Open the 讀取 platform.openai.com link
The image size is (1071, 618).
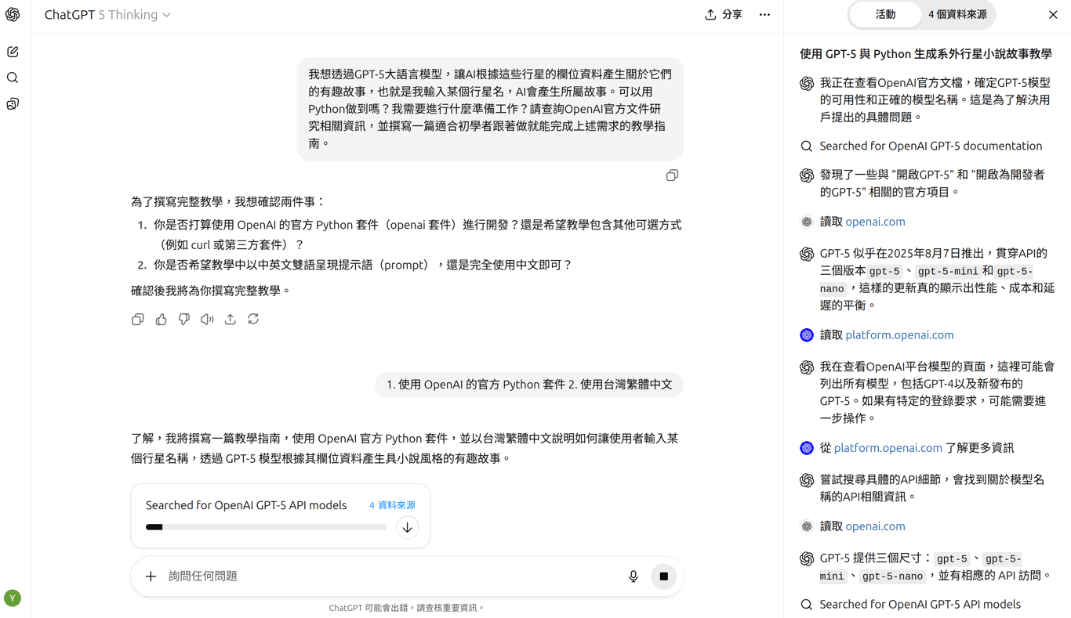click(x=899, y=334)
